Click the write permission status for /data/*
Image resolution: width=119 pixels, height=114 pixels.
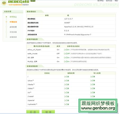click(93, 89)
